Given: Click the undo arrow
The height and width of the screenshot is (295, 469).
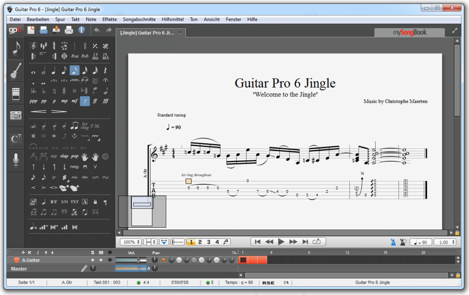Looking at the screenshot, I should [x=97, y=30].
